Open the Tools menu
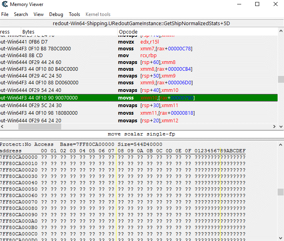 pos(74,14)
